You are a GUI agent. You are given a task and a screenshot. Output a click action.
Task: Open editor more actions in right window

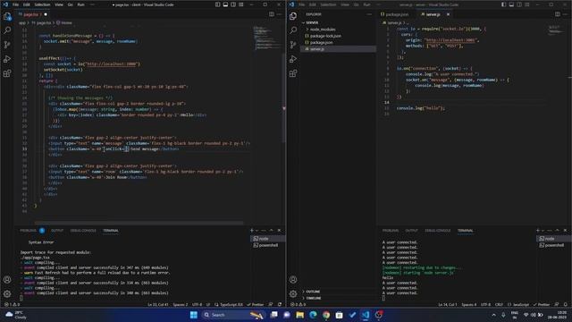(565, 14)
